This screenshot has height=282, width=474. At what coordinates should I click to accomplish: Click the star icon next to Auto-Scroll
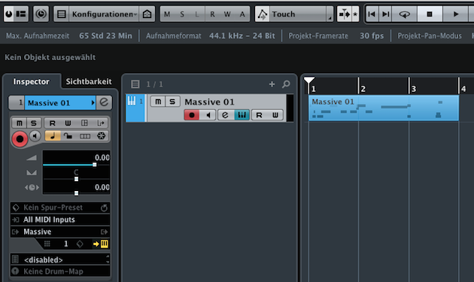355,14
